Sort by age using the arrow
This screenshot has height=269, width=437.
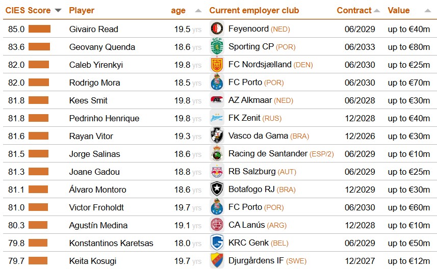point(198,11)
